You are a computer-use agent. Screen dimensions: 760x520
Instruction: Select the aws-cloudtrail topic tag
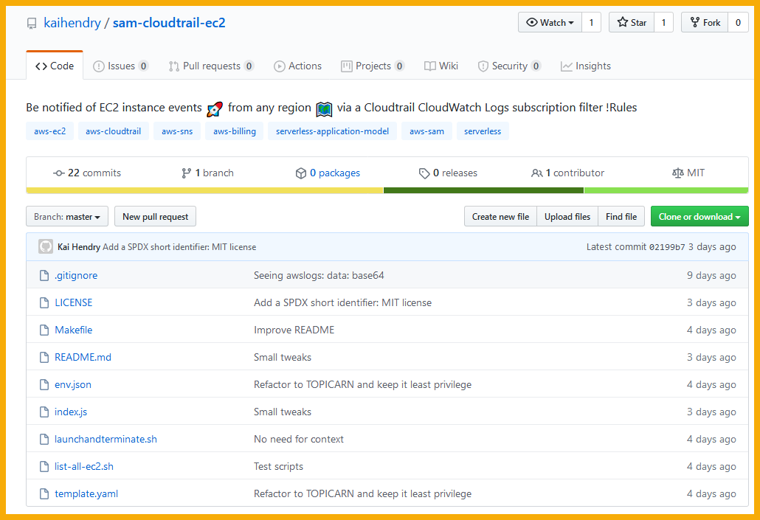tap(113, 131)
